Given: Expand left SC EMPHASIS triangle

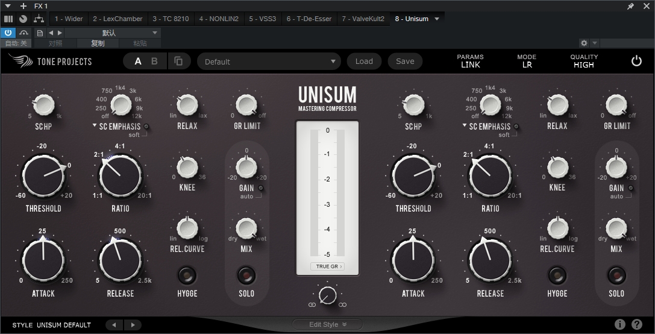Looking at the screenshot, I should coord(95,125).
